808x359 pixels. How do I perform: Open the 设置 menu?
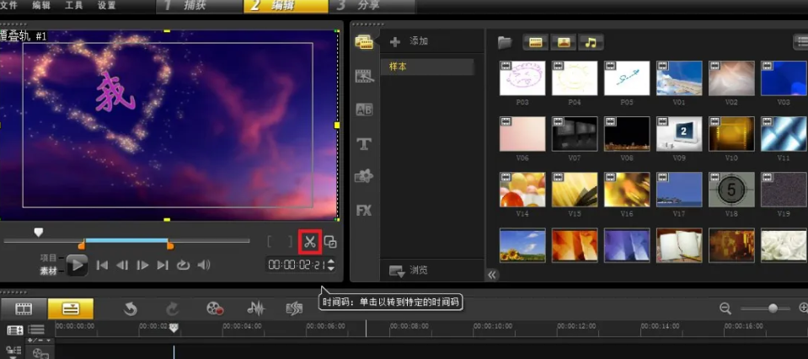tap(107, 6)
